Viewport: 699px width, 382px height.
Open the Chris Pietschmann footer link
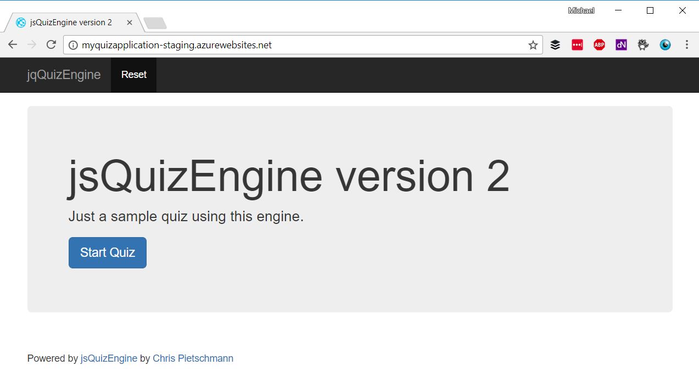click(193, 358)
